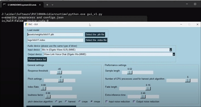
Task: Click the Response threshold slider handle
Action: coord(59,72)
